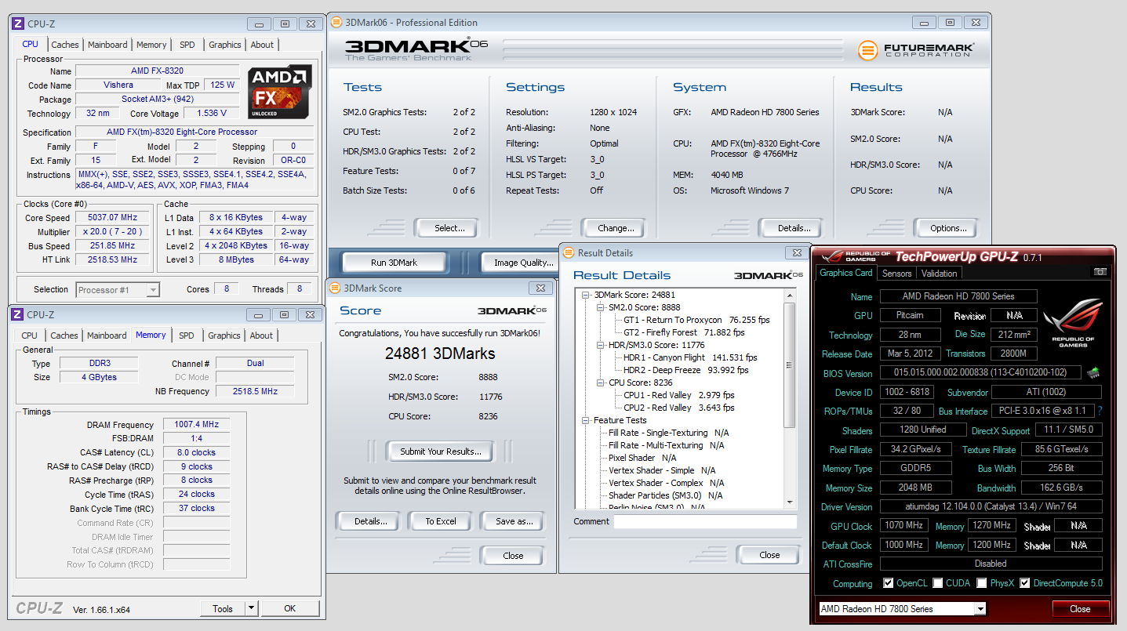Click the Run 3DMark button

(x=394, y=263)
